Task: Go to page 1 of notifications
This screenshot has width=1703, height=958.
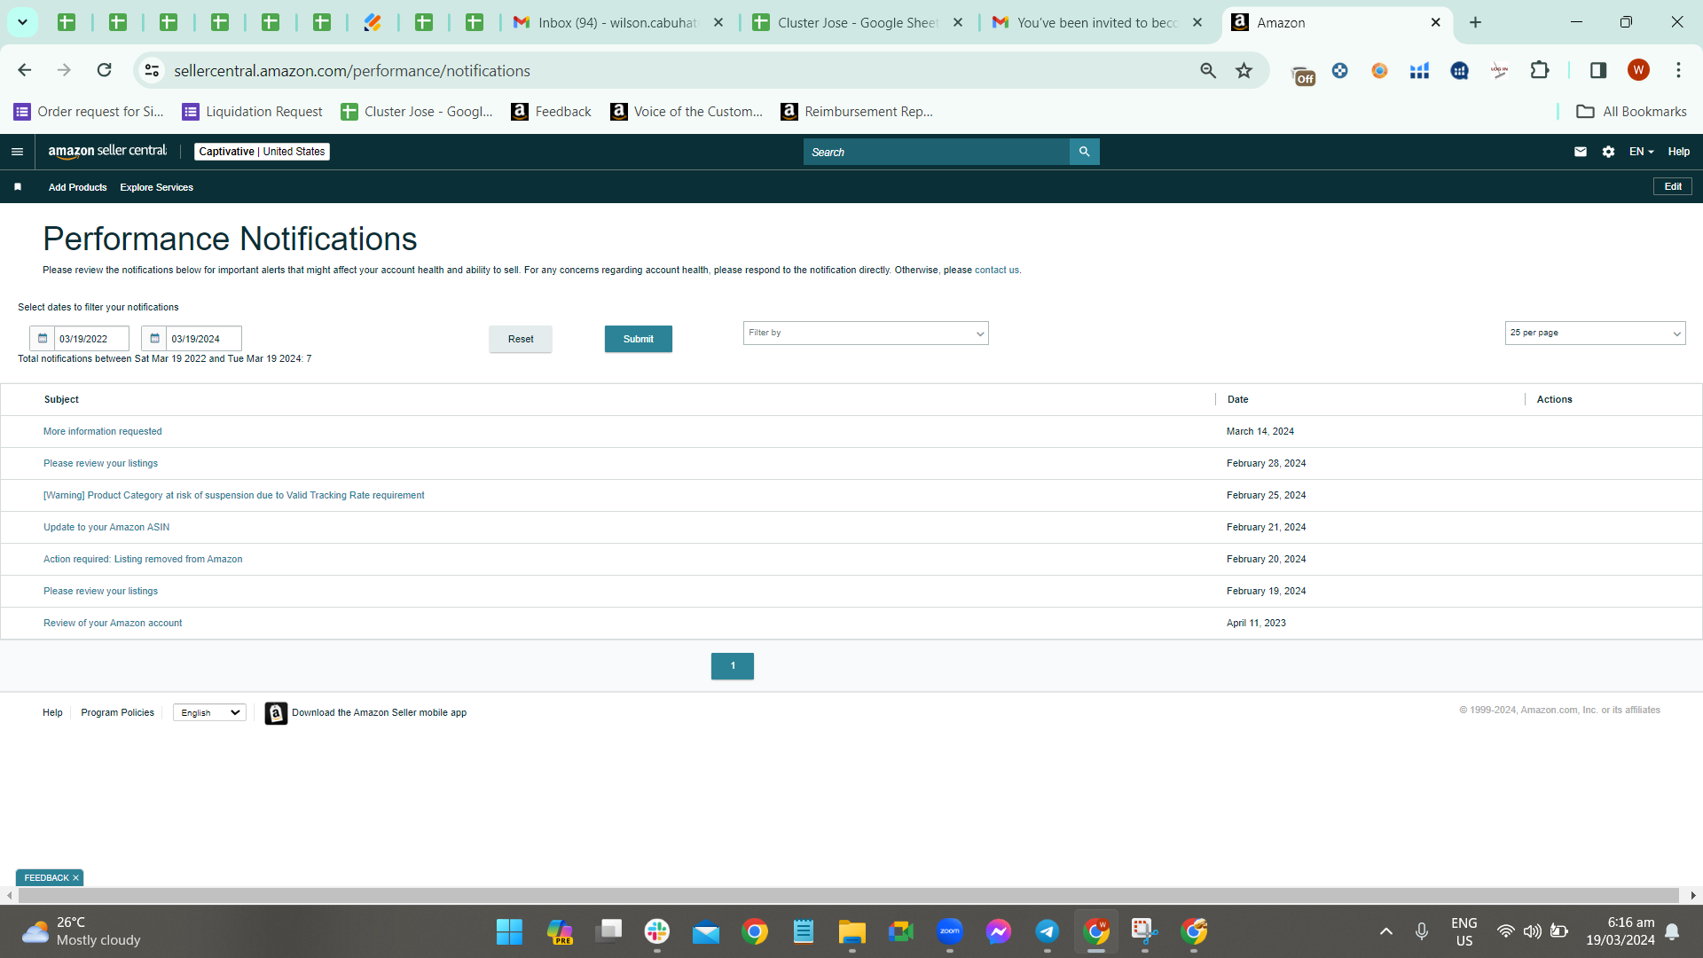Action: point(733,666)
